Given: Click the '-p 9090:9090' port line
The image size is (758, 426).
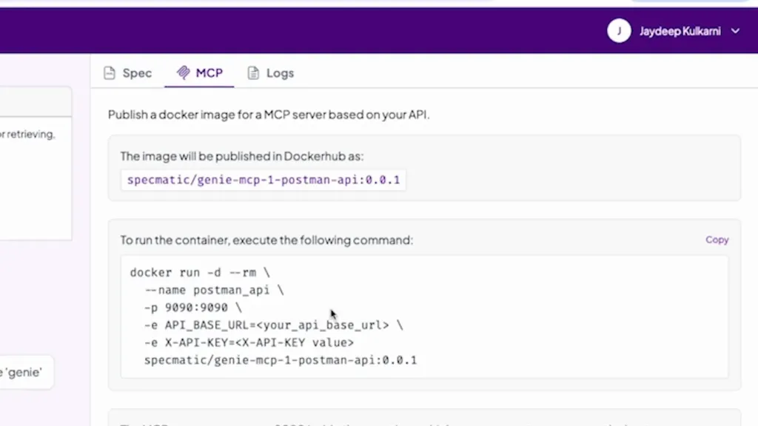Looking at the screenshot, I should click(193, 308).
